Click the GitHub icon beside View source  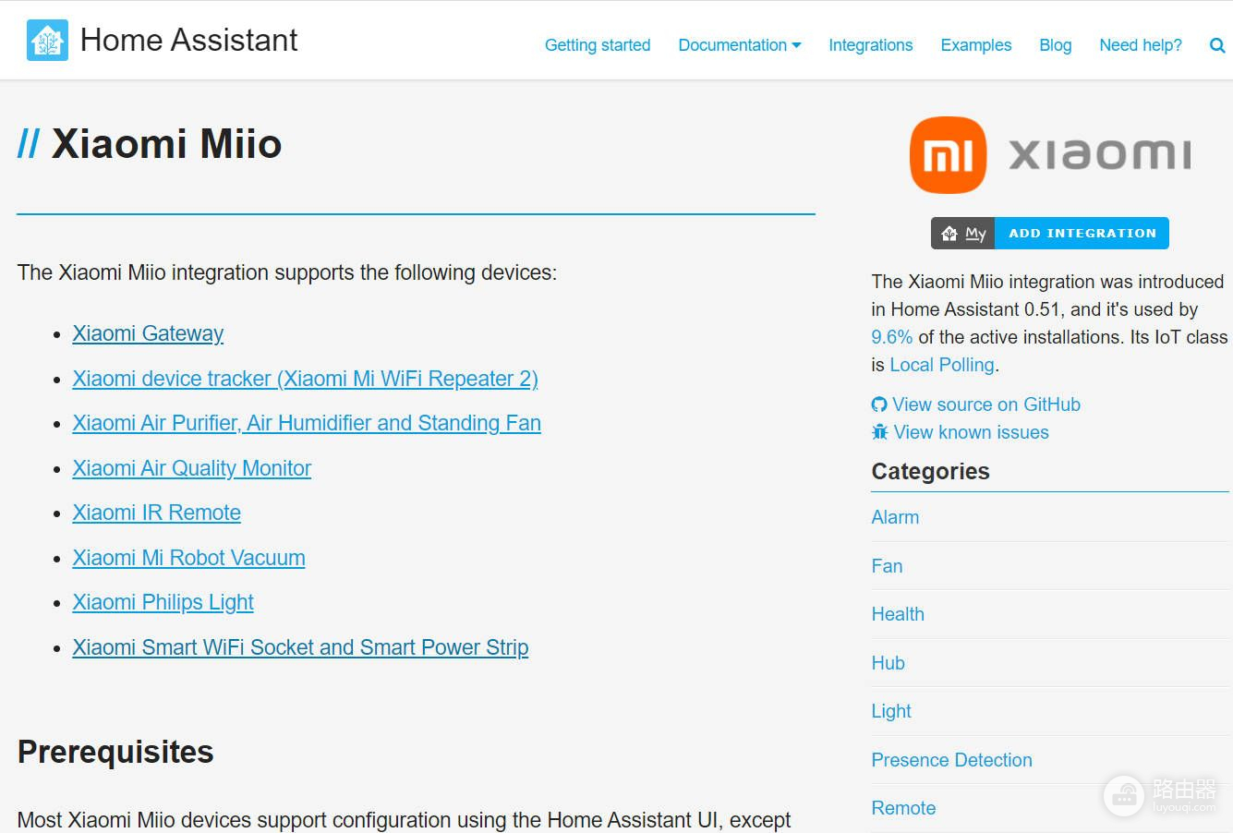pyautogui.click(x=879, y=404)
